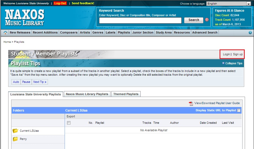
Task: Go to the Home icon in navigation bar
Action: coord(5,32)
